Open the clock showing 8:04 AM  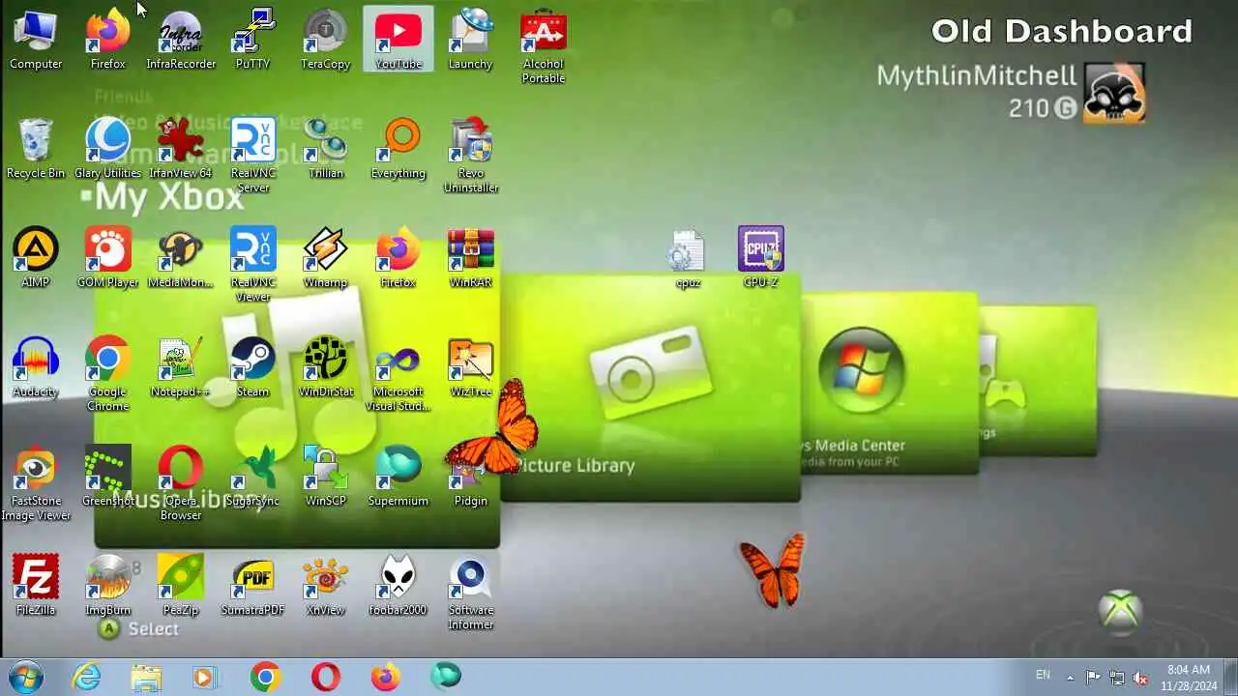tap(1189, 677)
